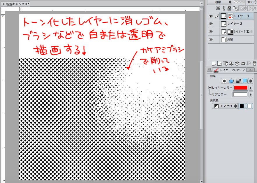This screenshot has width=257, height=183.
Task: Click the canvas vertical scrollbar handle
Action: [201, 95]
